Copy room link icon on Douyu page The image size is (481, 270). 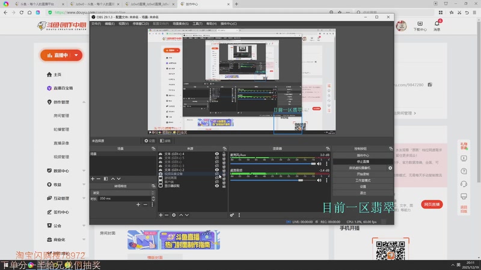pyautogui.click(x=430, y=85)
